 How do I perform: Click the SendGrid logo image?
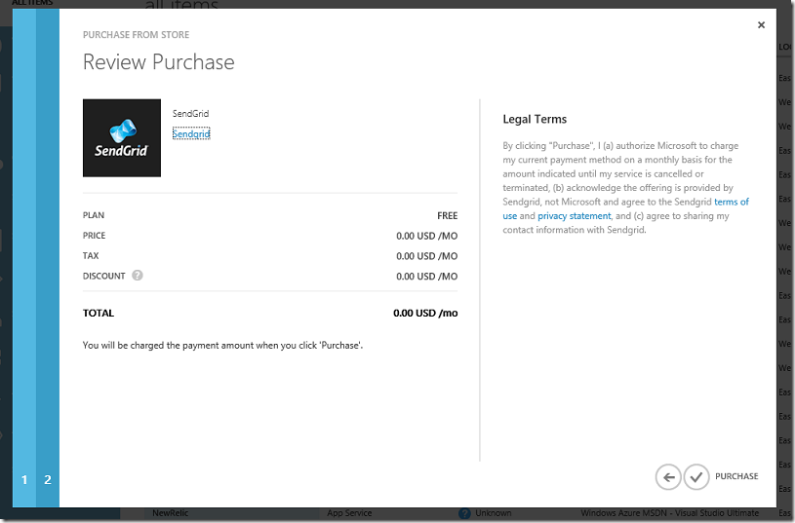122,137
